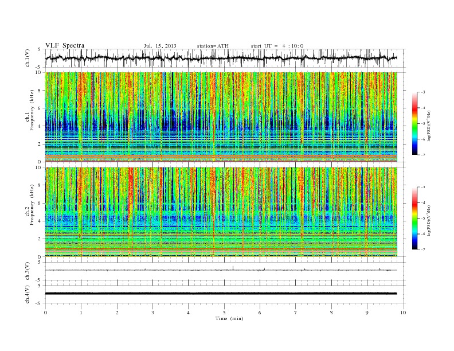
Task: Click the ch.1 'Frequency (kHz)' axis label
Action: (x=32, y=110)
